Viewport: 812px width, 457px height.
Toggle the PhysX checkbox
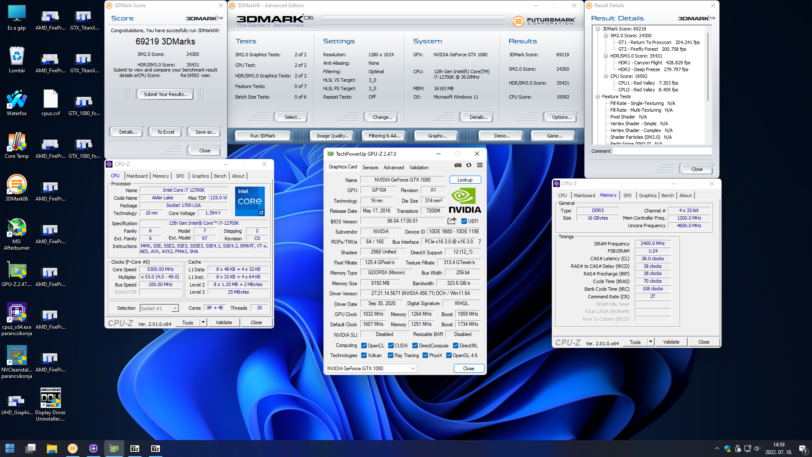425,355
